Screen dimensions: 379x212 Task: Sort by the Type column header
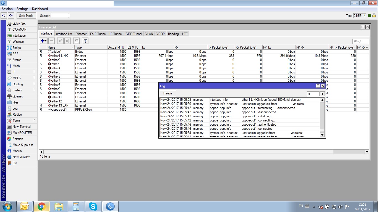pyautogui.click(x=91, y=47)
